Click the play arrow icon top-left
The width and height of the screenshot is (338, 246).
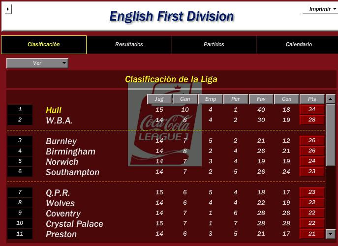8,9
